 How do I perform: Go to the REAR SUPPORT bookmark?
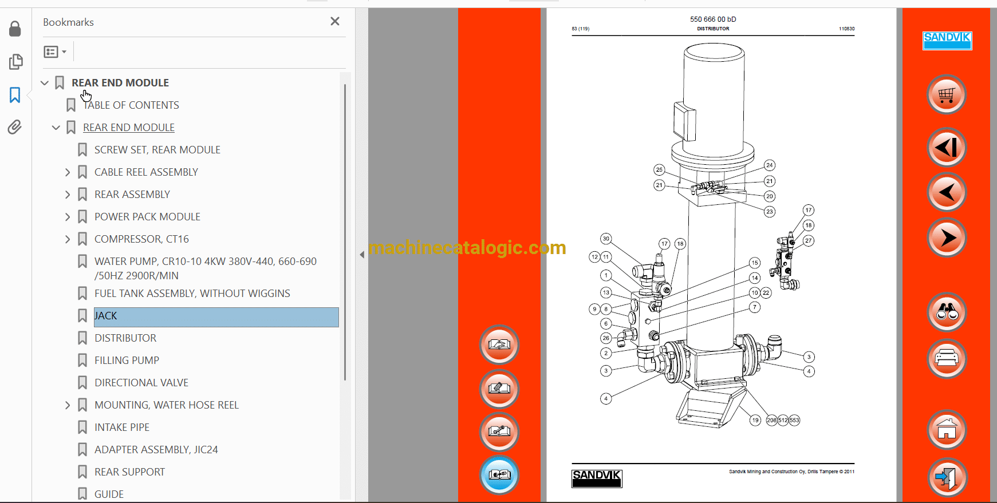[x=129, y=472]
